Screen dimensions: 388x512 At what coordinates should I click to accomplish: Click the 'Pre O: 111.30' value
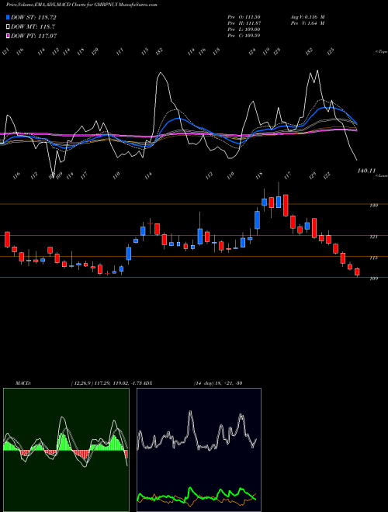(x=244, y=17)
